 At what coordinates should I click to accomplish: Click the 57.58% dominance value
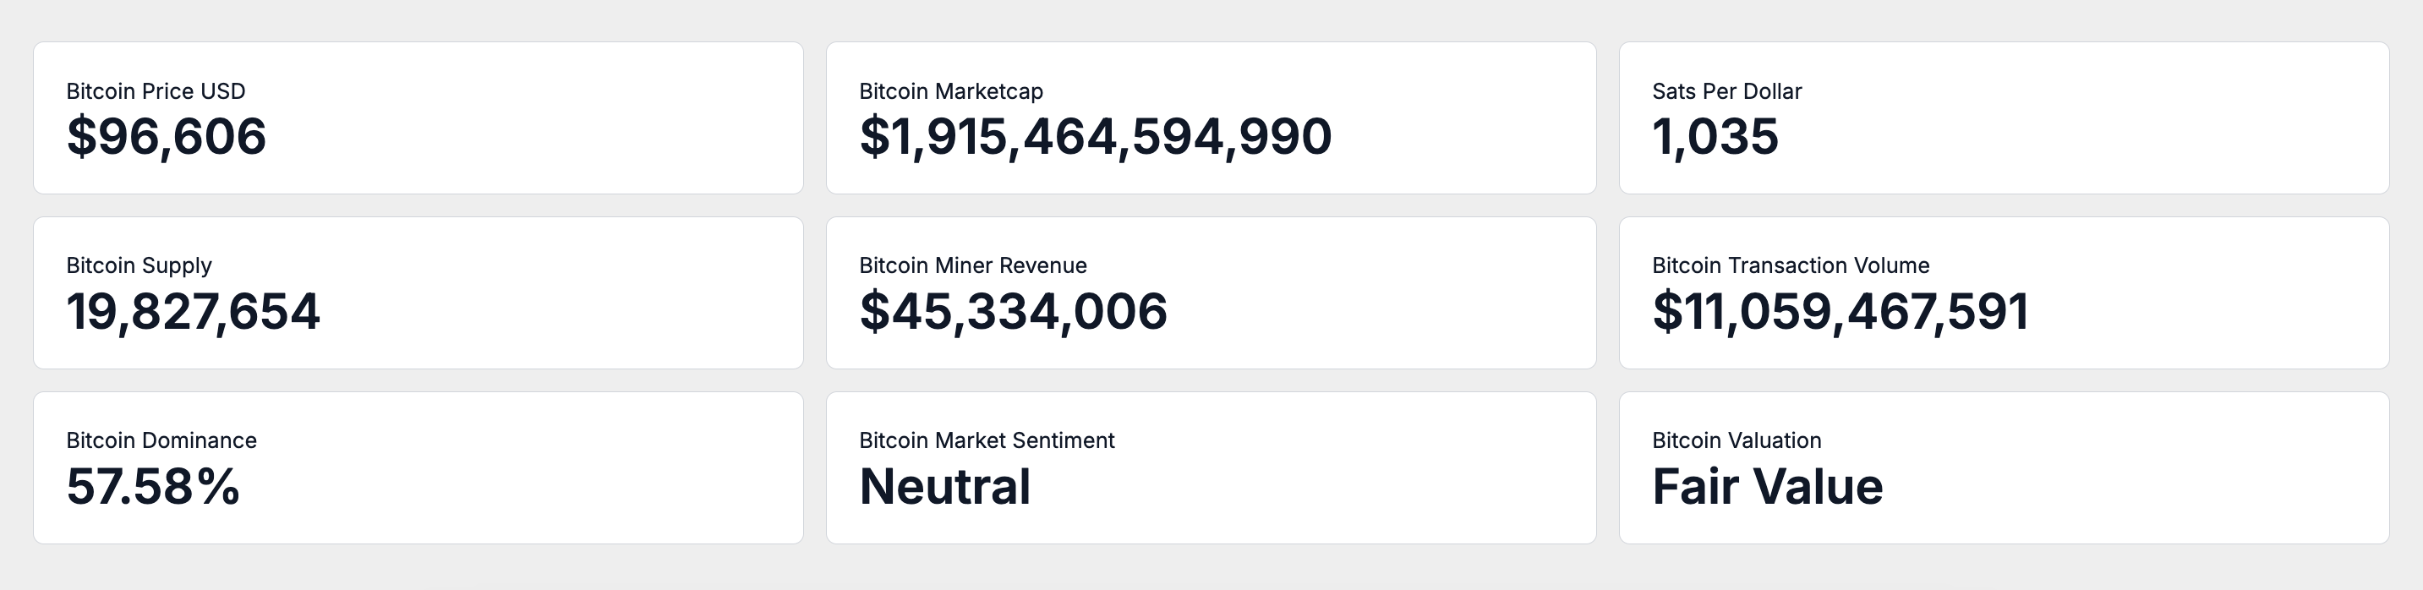(x=153, y=488)
